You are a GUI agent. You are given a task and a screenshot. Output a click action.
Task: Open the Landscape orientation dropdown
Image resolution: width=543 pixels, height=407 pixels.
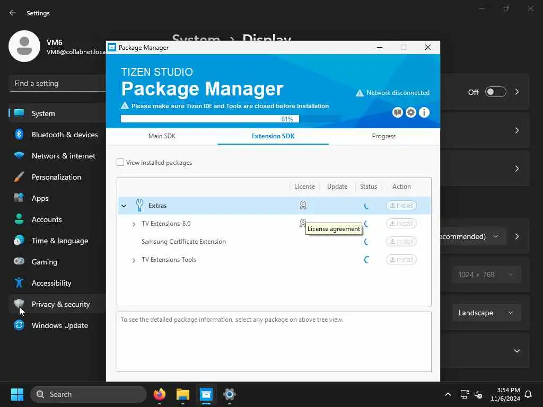click(x=486, y=313)
